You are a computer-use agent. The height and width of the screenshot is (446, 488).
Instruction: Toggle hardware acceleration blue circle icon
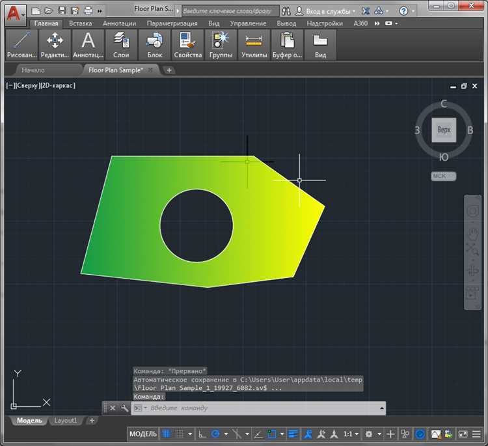tap(420, 434)
